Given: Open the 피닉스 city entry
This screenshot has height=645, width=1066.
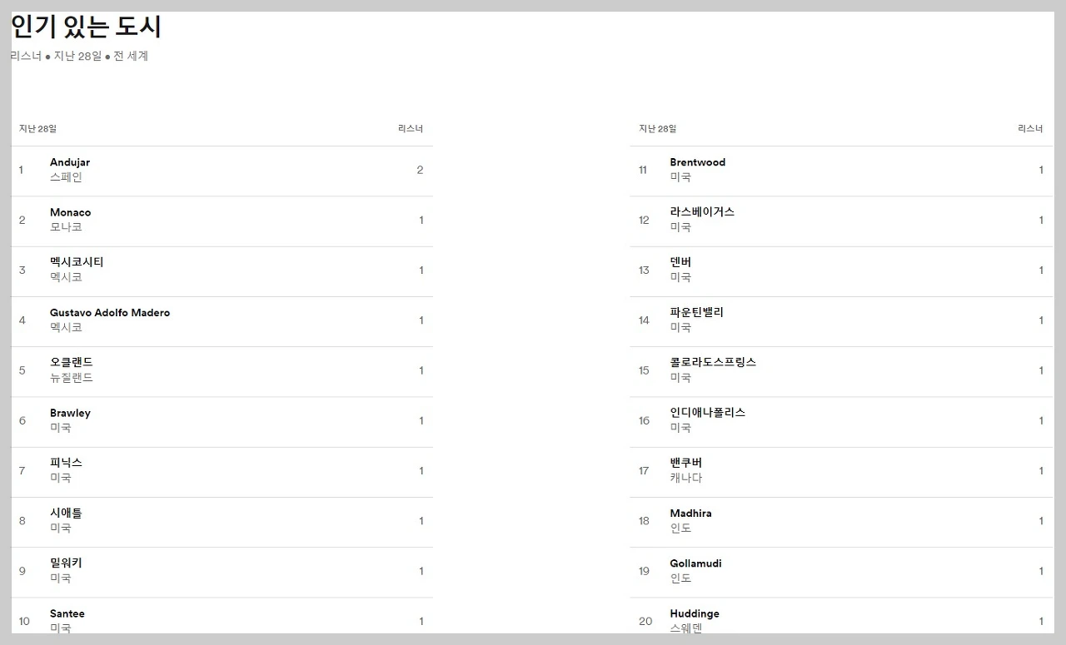Looking at the screenshot, I should coord(67,463).
